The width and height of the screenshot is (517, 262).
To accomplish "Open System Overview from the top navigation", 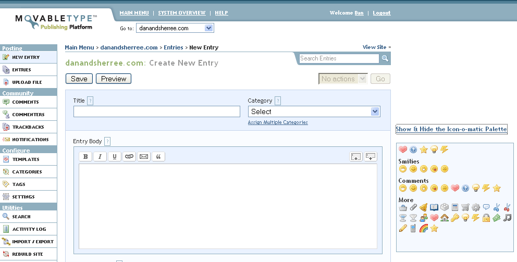I will pyautogui.click(x=182, y=13).
